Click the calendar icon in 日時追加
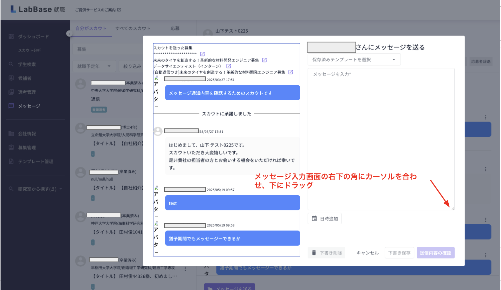 (x=314, y=218)
